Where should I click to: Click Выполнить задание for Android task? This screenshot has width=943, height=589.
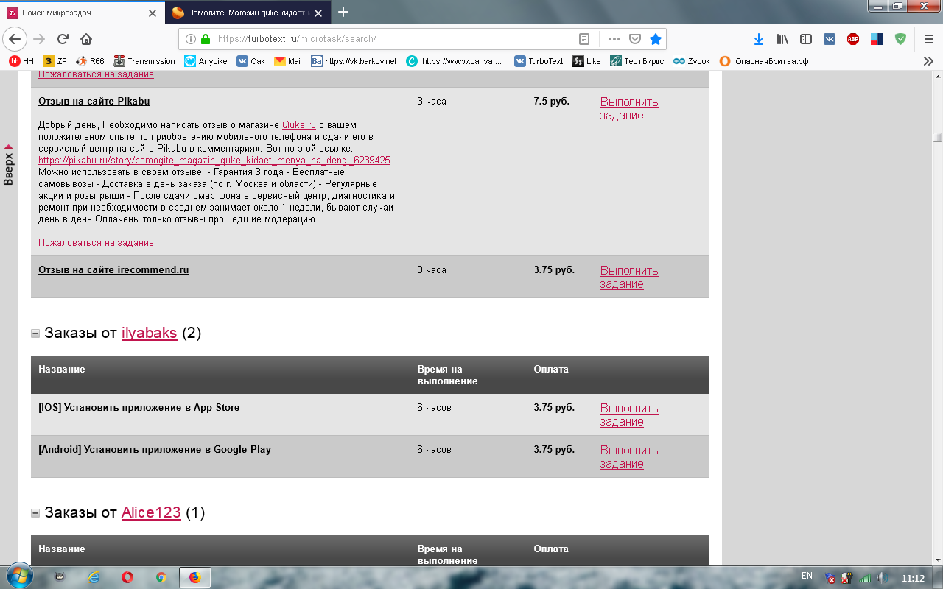pyautogui.click(x=629, y=456)
